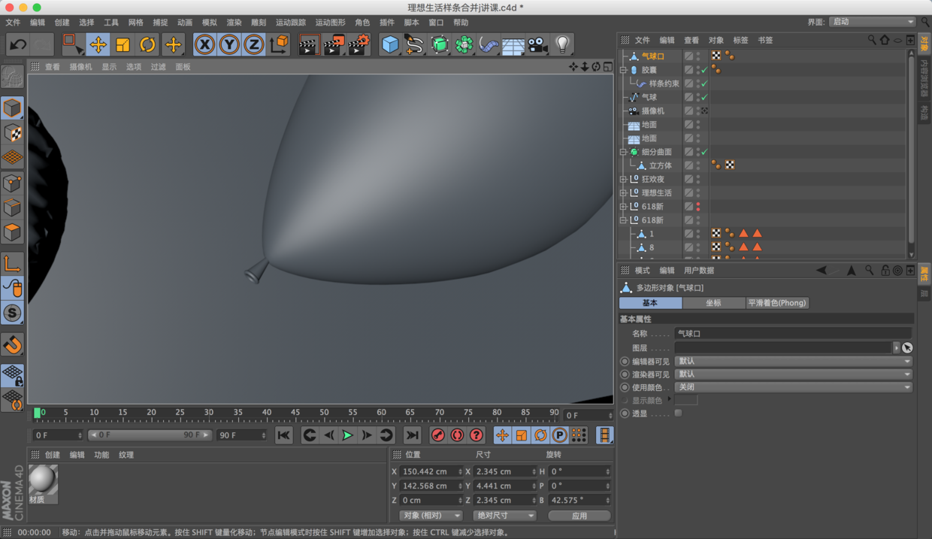This screenshot has height=539, width=932.
Task: Click the 应用 apply button
Action: tap(579, 516)
